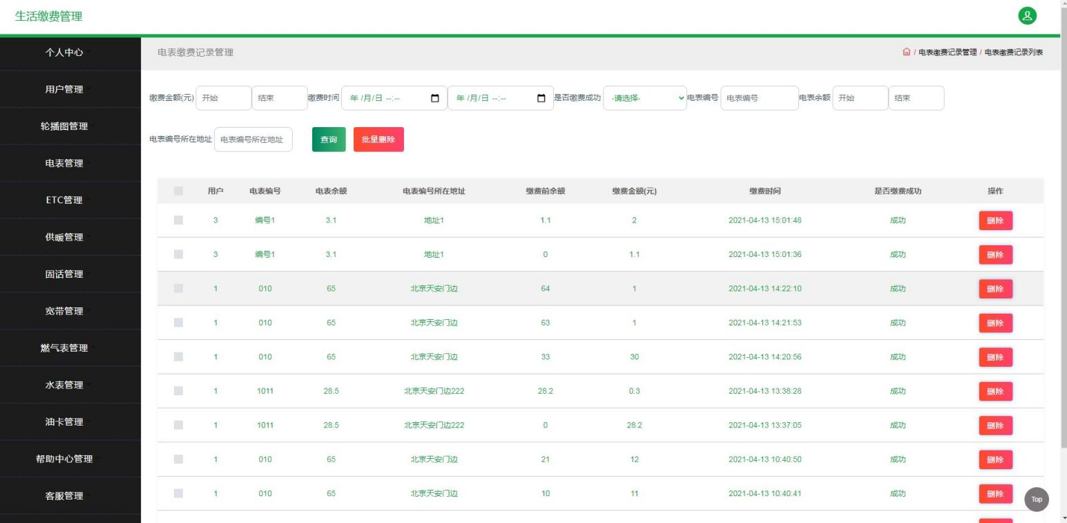Click 缴费时间 column header
The width and height of the screenshot is (1067, 523).
pyautogui.click(x=765, y=191)
